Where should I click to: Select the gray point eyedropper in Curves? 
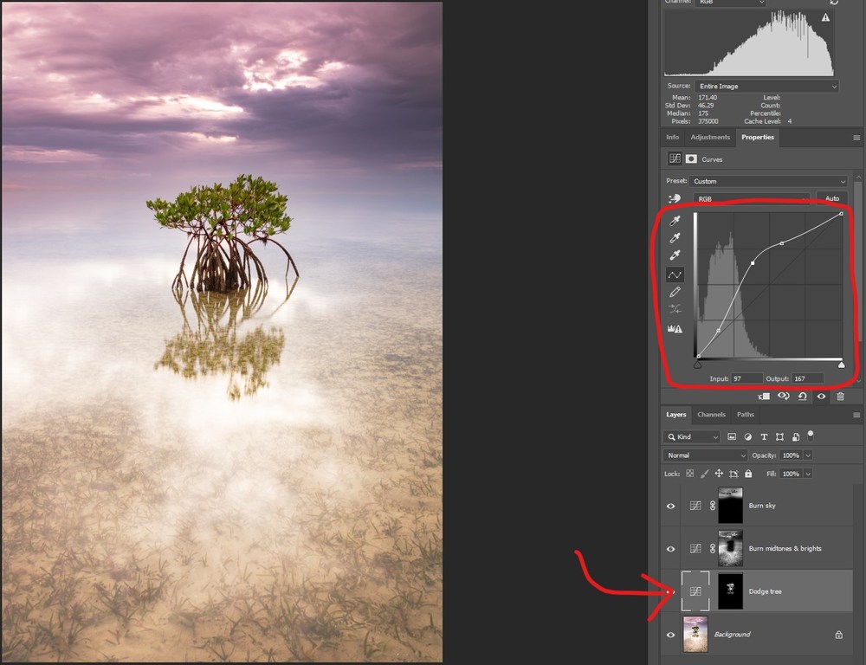coord(675,238)
